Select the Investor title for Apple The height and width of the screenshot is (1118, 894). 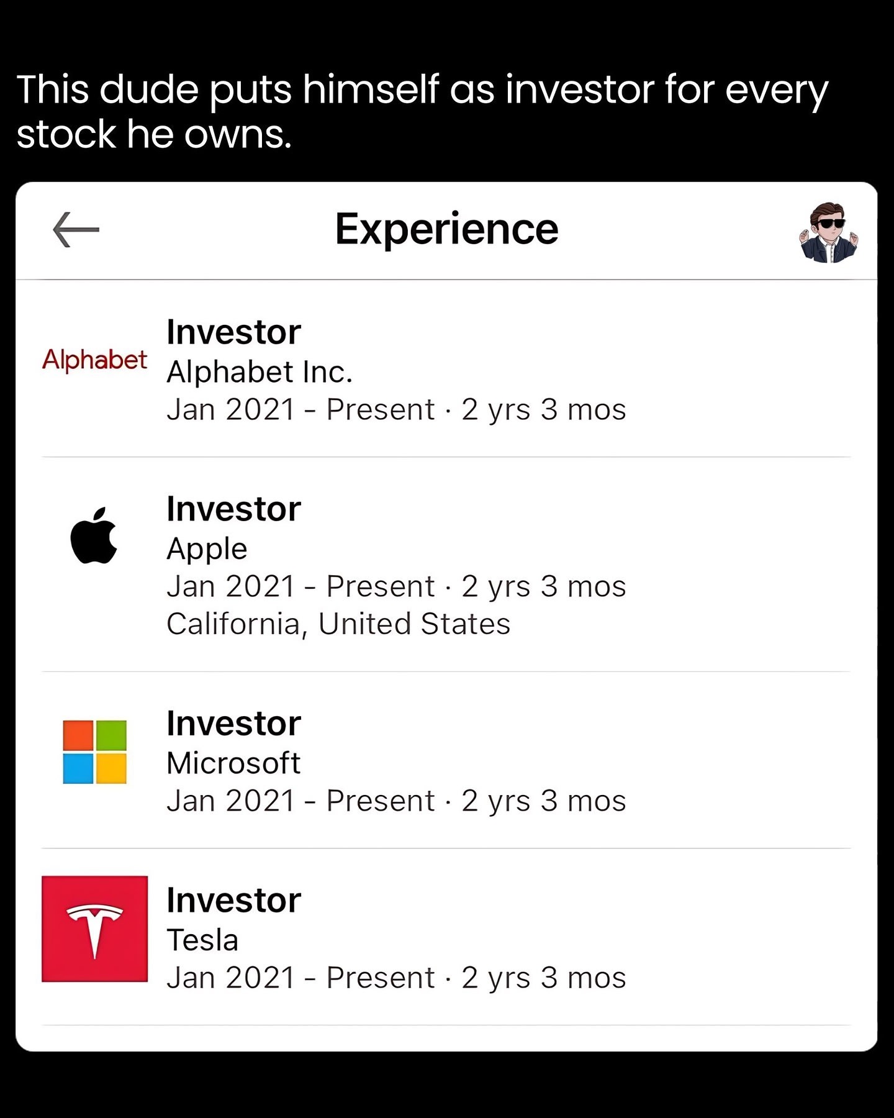tap(233, 509)
